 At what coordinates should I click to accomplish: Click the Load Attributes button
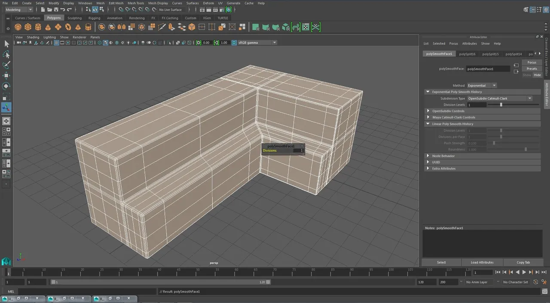tap(482, 262)
